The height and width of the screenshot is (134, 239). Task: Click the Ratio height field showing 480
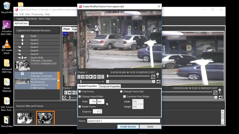[x=100, y=102]
